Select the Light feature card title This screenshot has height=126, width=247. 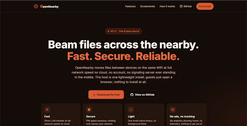click(x=131, y=116)
